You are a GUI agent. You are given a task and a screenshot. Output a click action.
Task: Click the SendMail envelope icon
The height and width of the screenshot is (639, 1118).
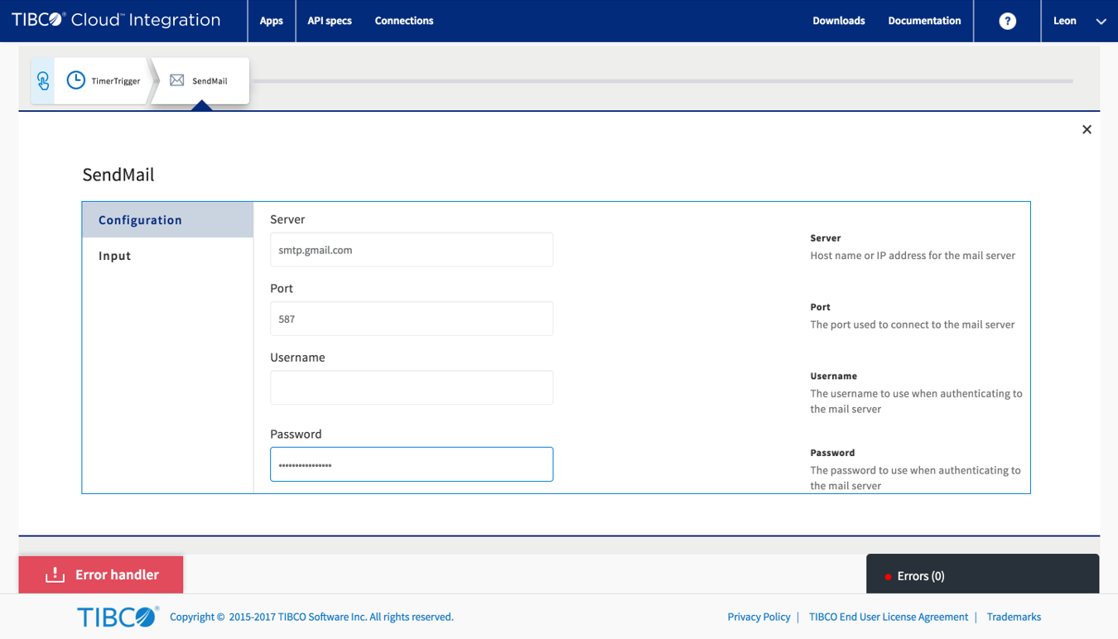point(176,80)
